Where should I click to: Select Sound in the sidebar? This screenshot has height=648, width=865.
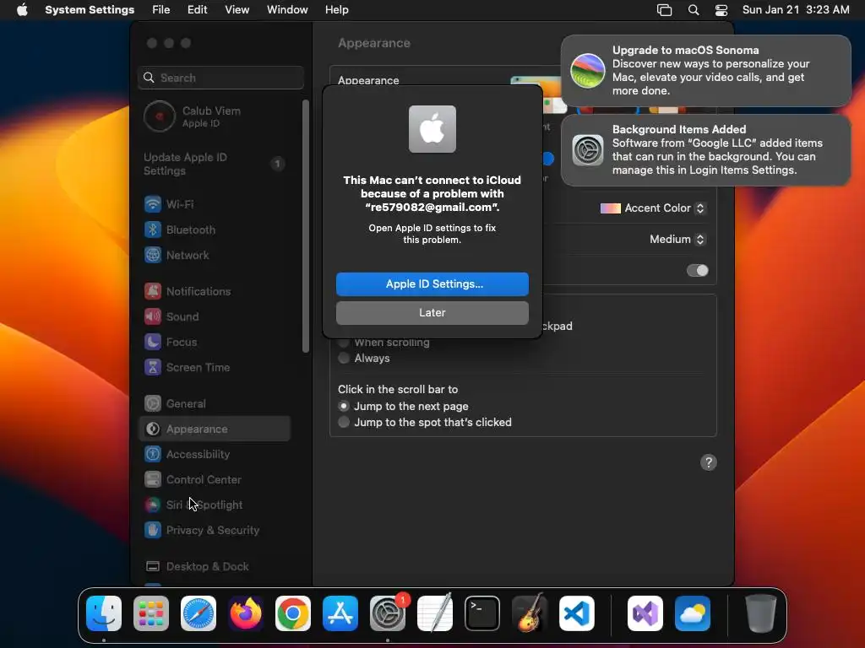click(214, 317)
